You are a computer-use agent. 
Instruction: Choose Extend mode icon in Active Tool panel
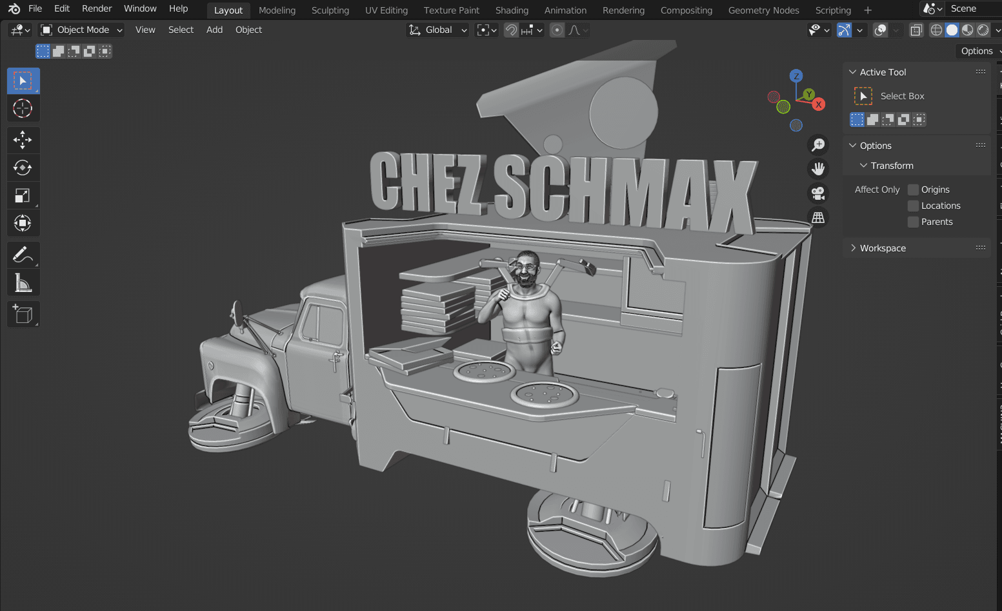point(872,119)
